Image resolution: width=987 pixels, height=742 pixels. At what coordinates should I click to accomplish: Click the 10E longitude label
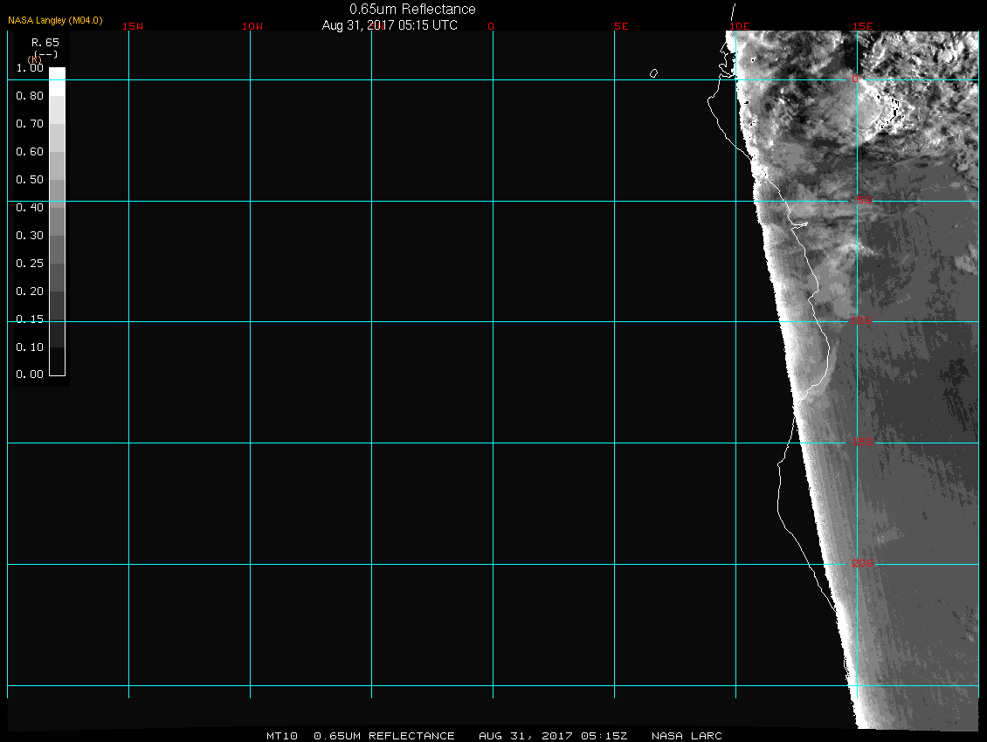[739, 26]
